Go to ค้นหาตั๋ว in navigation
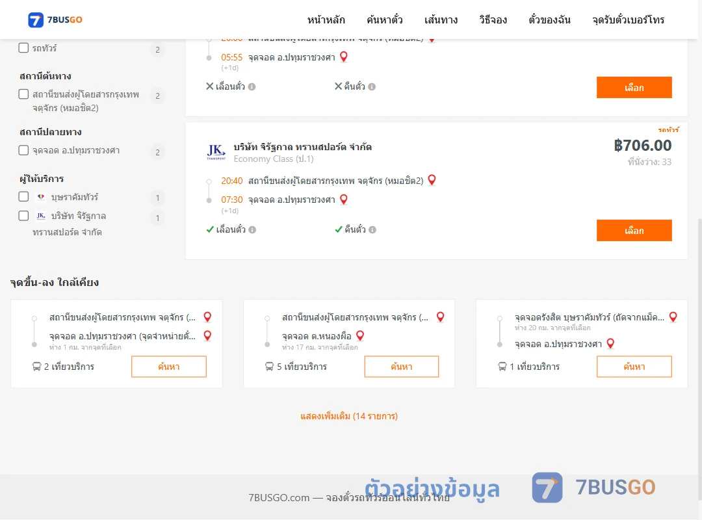Image resolution: width=702 pixels, height=520 pixels. 385,19
